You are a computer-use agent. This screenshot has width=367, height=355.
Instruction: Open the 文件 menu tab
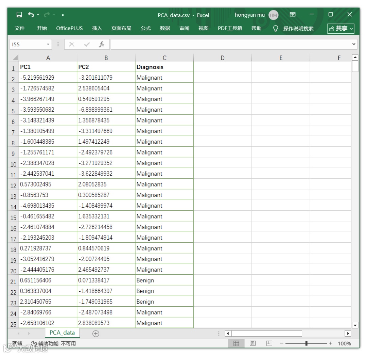(x=19, y=28)
